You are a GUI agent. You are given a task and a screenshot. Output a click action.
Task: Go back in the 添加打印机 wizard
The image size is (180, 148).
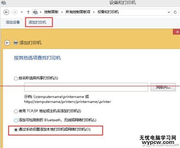[7, 43]
